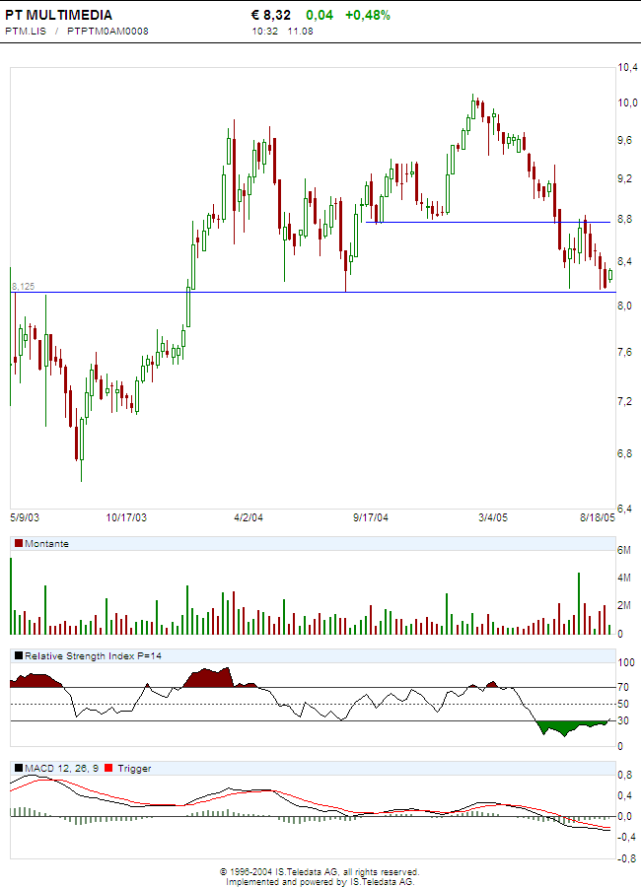Click the PT MULTIMEDIA title
The image size is (641, 887).
59,15
